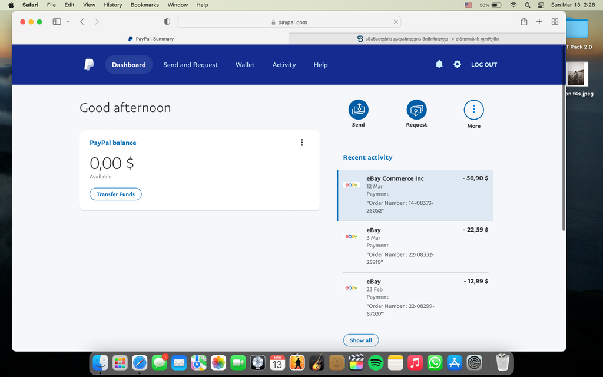Click the eBay logo beside eBay Commerce Inc

coord(352,184)
